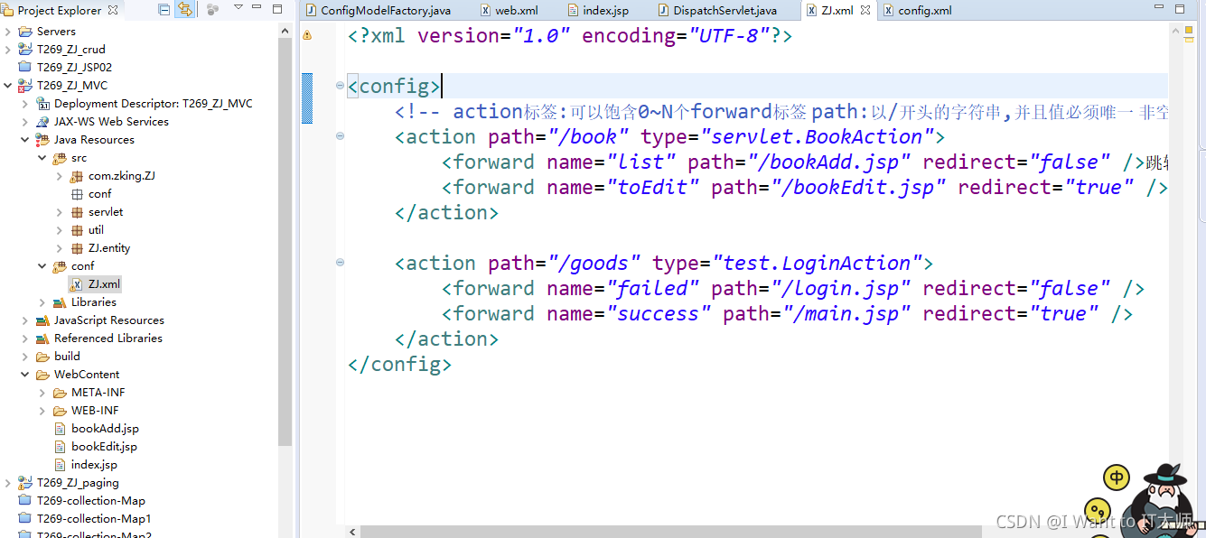
Task: Expand the Servers folder node
Action: [8, 32]
